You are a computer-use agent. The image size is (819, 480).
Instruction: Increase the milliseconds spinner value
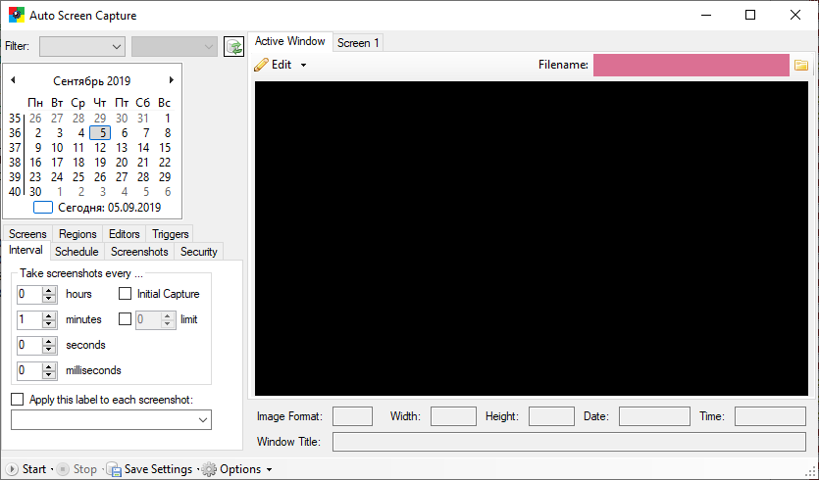pos(49,366)
